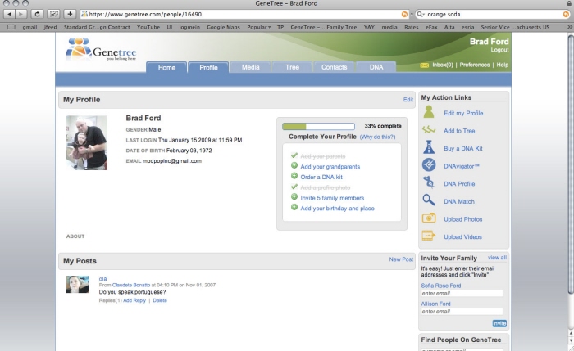Click Claudete Bonatto's post thumbnail
Screen dimensions: 574x351
click(78, 284)
